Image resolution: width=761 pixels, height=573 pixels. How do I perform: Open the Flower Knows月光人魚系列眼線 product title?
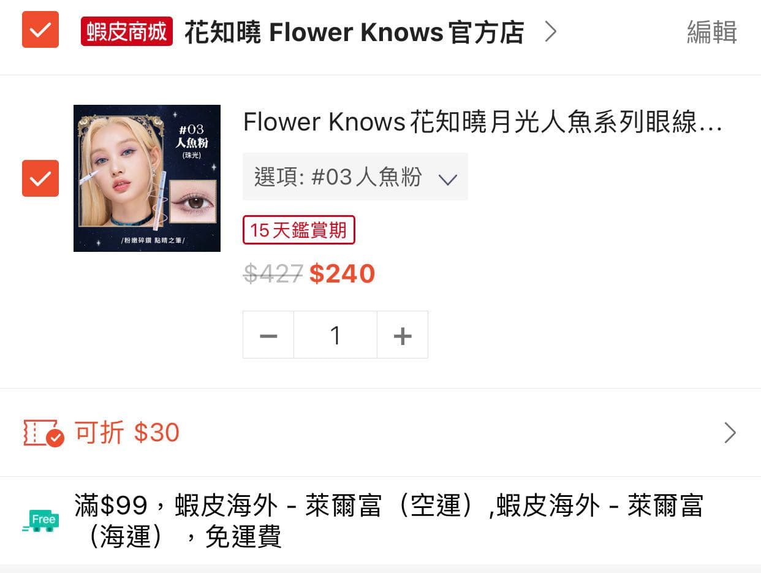coord(483,123)
